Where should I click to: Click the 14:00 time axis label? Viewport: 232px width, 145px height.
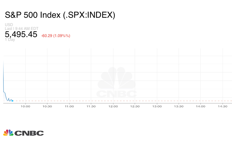point(201,106)
